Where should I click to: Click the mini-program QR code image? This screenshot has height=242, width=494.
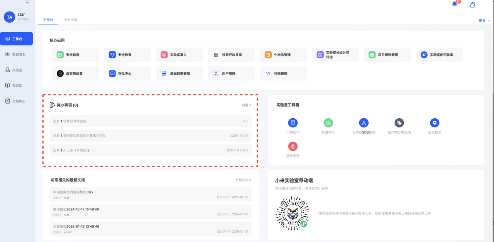pos(293,213)
